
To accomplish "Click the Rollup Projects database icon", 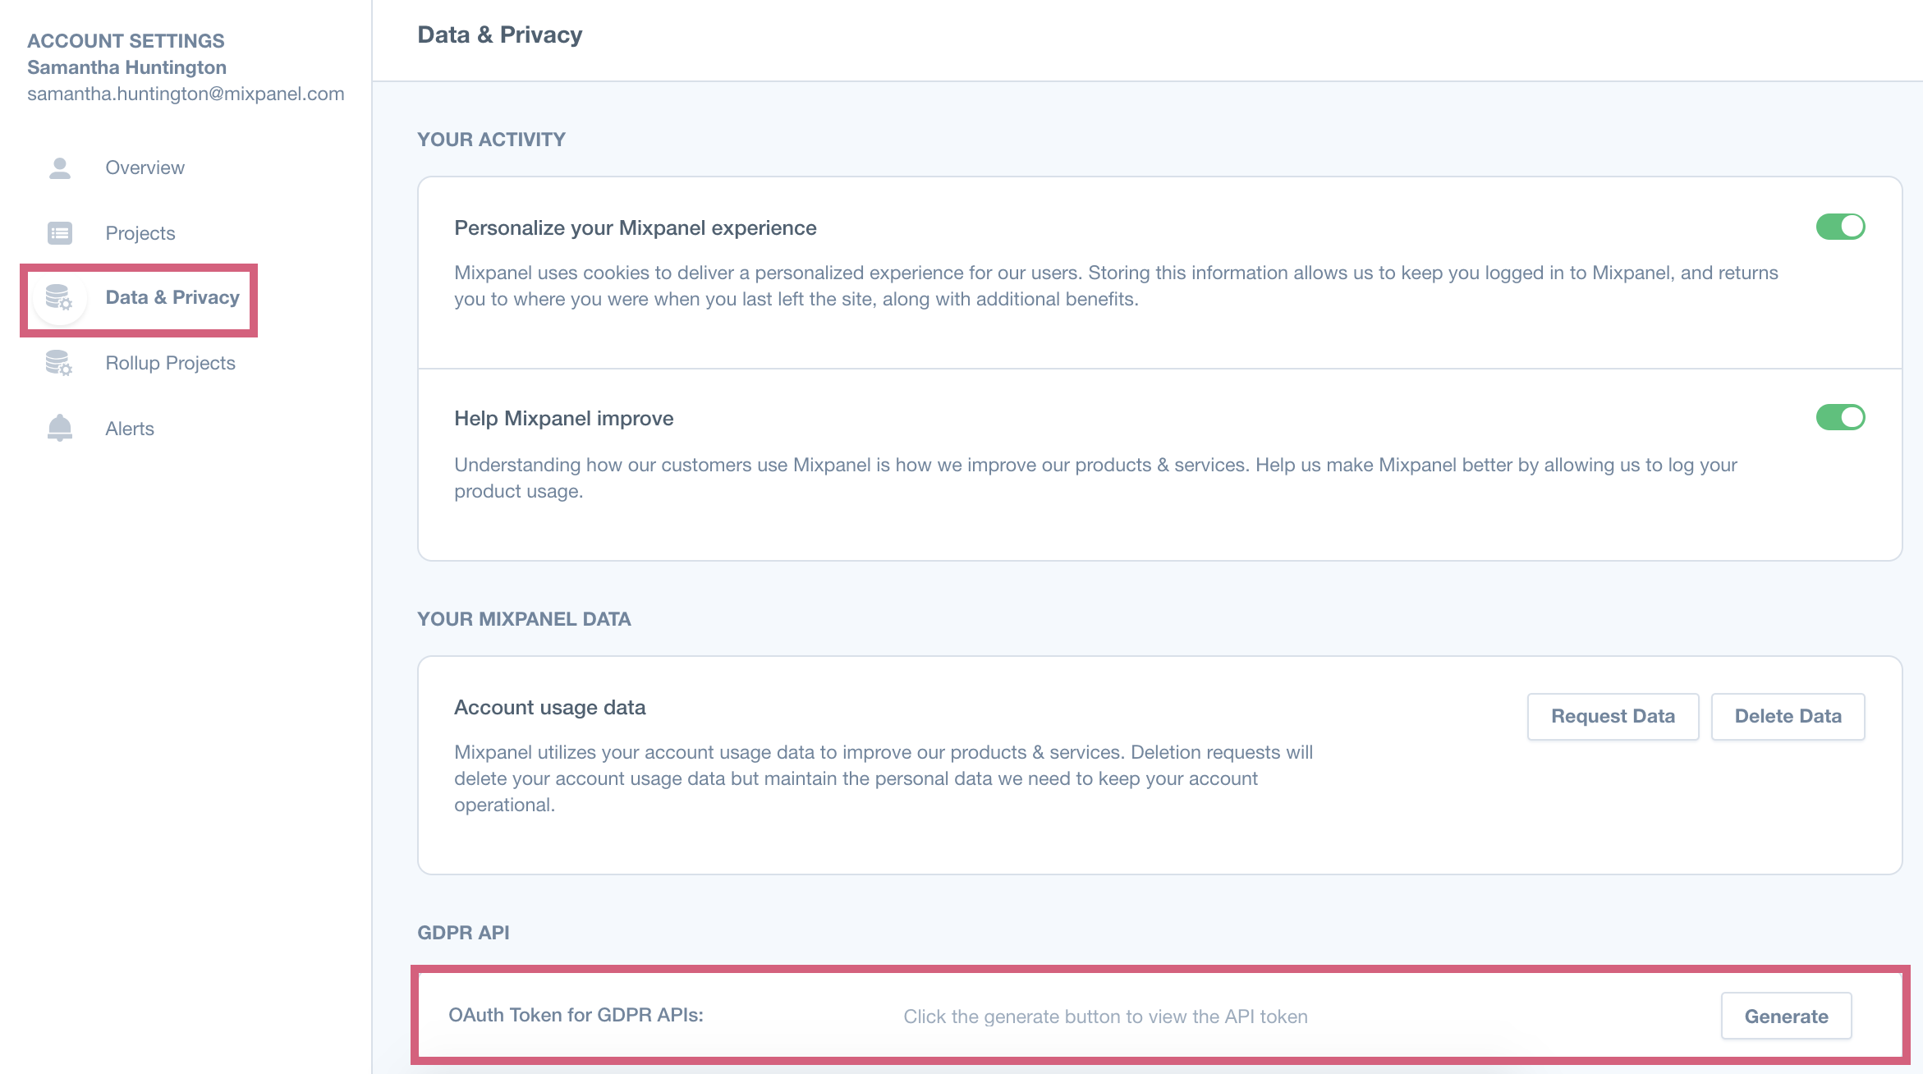I will tap(60, 363).
